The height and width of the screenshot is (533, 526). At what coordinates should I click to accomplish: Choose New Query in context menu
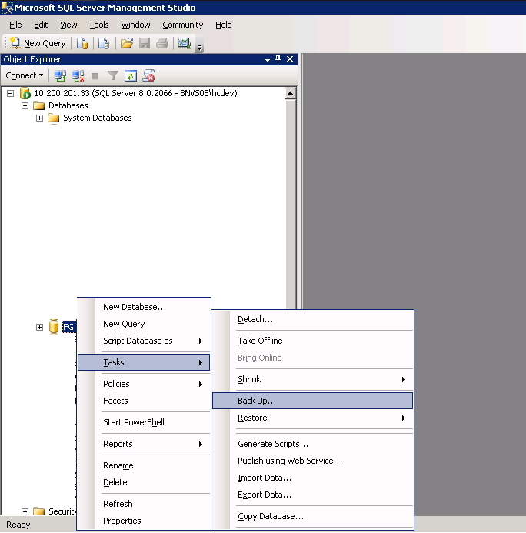click(144, 324)
